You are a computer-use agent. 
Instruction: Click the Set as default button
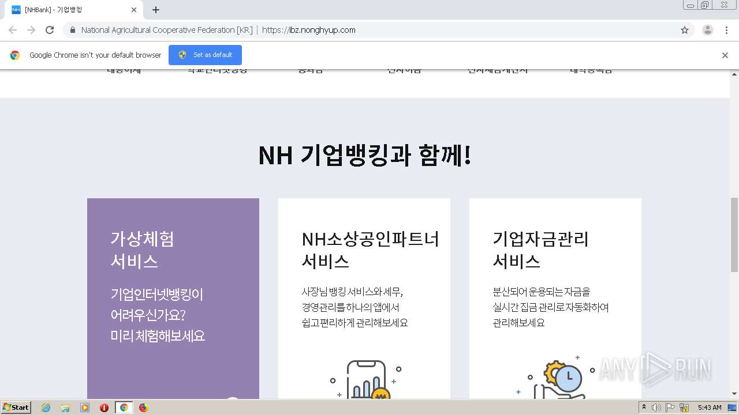click(205, 55)
